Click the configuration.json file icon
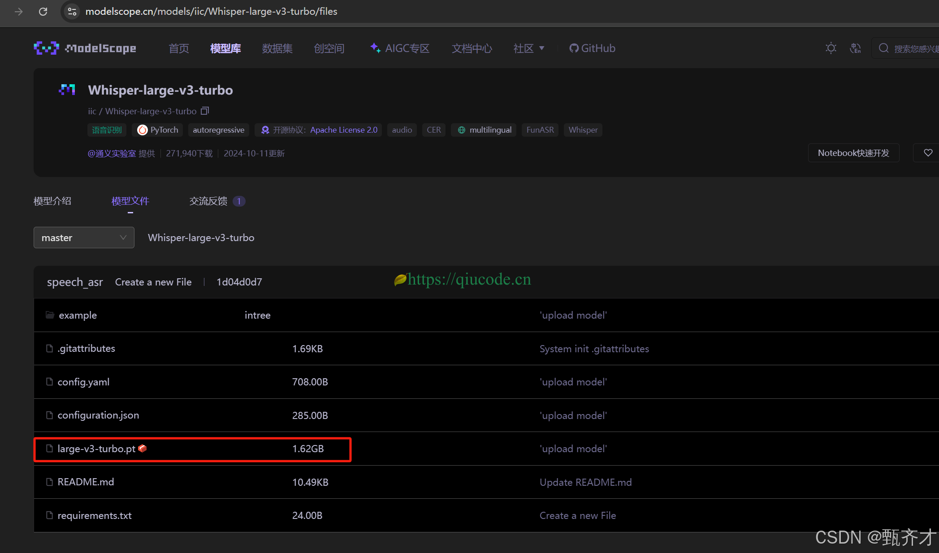Image resolution: width=939 pixels, height=553 pixels. [x=49, y=415]
